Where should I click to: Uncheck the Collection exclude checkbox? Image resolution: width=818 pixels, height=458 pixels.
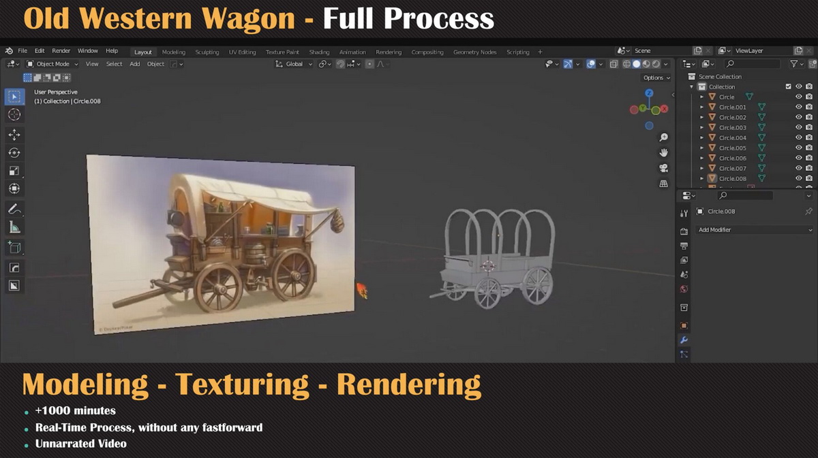(789, 86)
